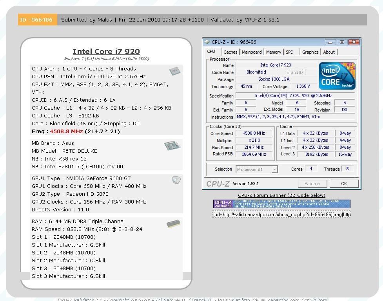
Task: Click the CPU chip icon in the processor section
Action: [x=175, y=71]
